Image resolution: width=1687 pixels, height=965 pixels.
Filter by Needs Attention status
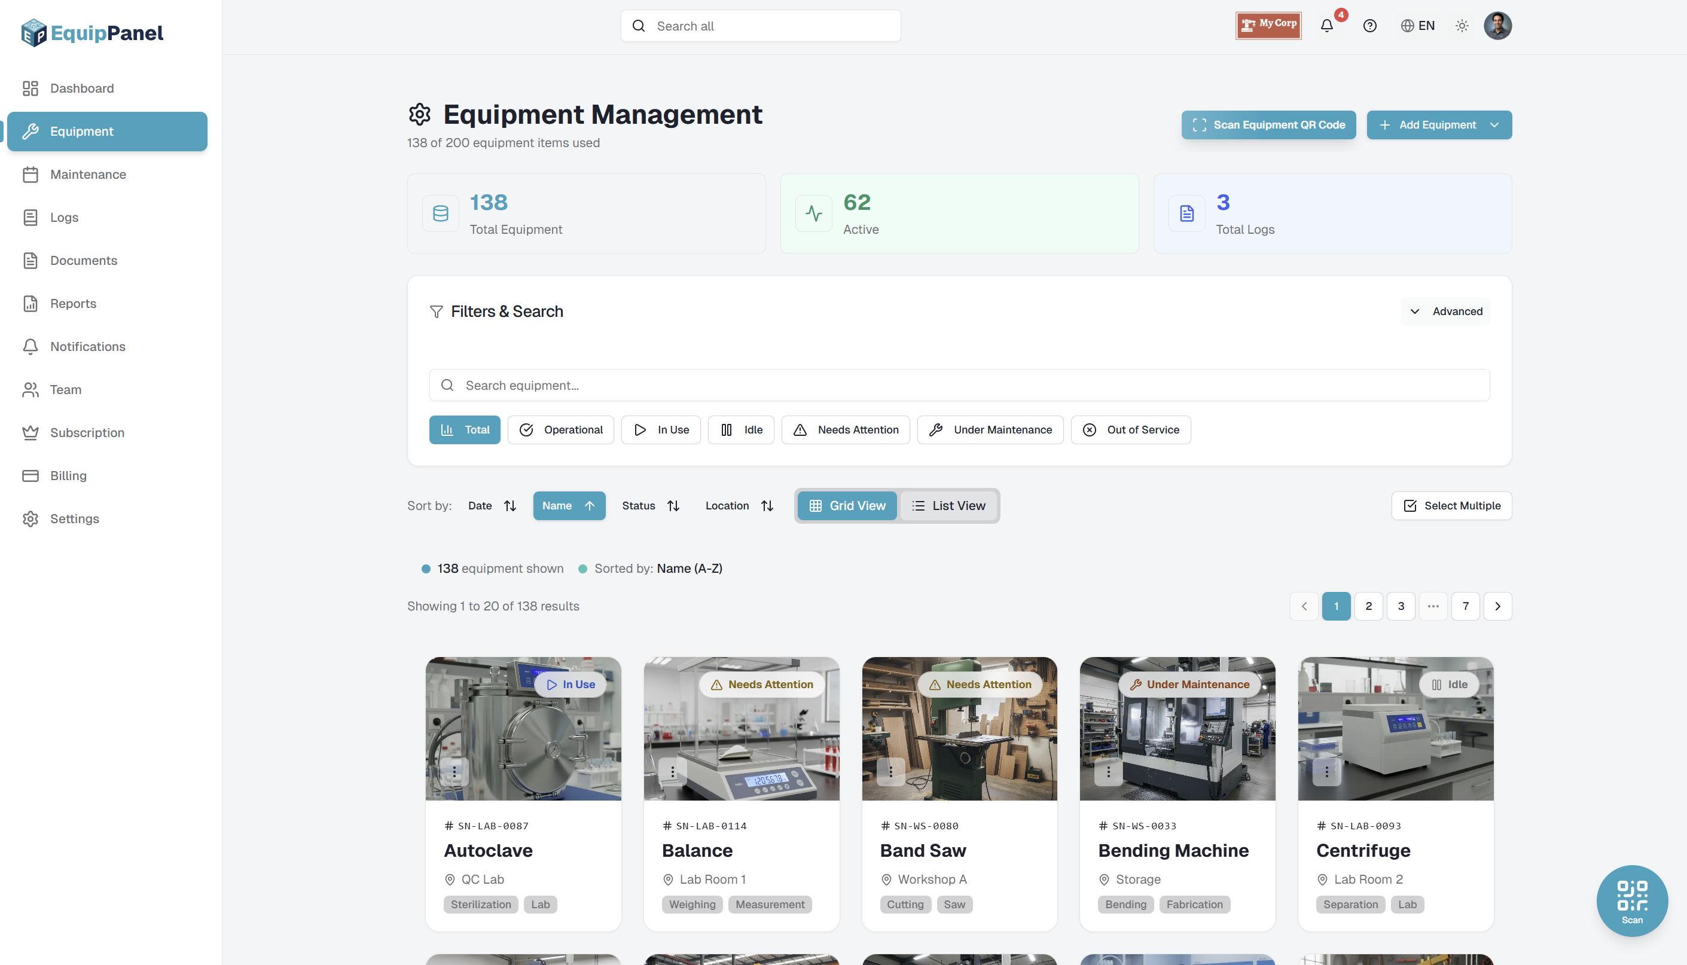(x=845, y=429)
